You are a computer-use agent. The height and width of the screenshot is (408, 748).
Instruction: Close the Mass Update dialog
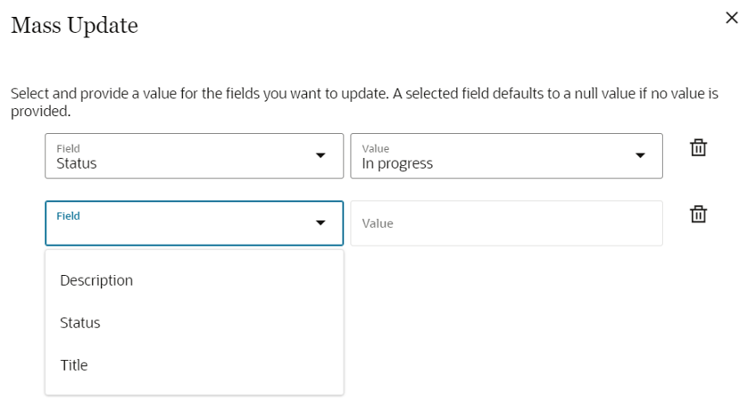click(732, 19)
